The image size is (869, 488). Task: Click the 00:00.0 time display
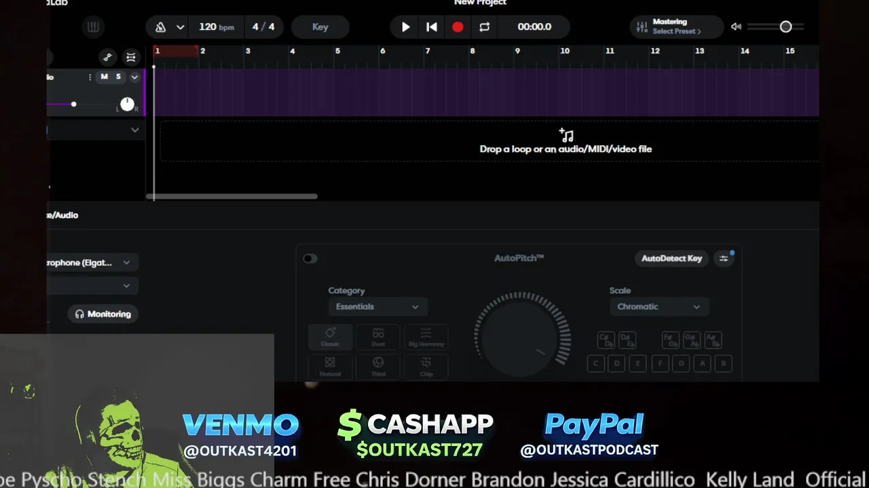click(534, 27)
